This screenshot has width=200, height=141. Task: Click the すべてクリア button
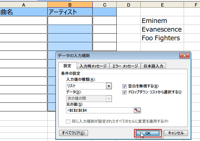click(x=73, y=133)
